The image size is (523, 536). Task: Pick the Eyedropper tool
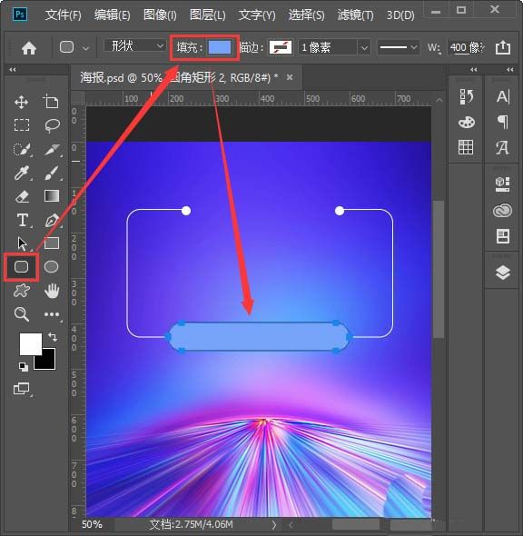[21, 173]
